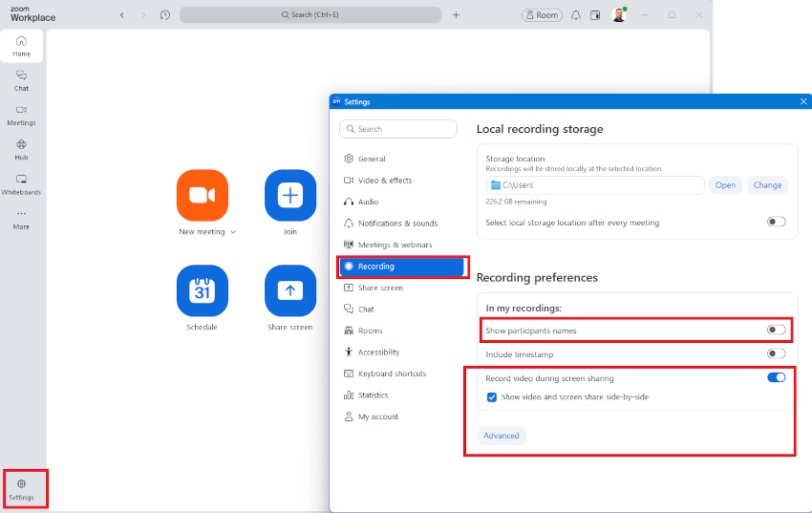812x513 pixels.
Task: Open the Home tab in Zoom sidebar
Action: pos(21,46)
